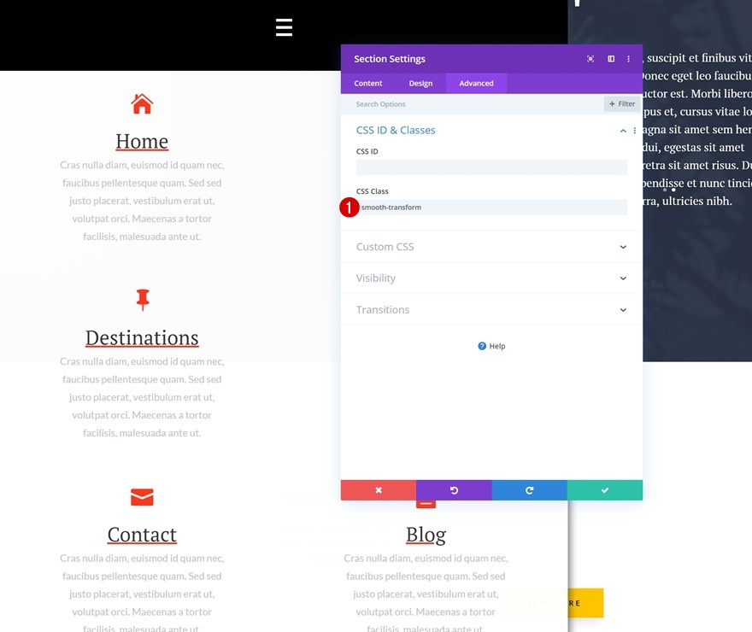Redo with the blue redo button
752x632 pixels.
coord(530,490)
